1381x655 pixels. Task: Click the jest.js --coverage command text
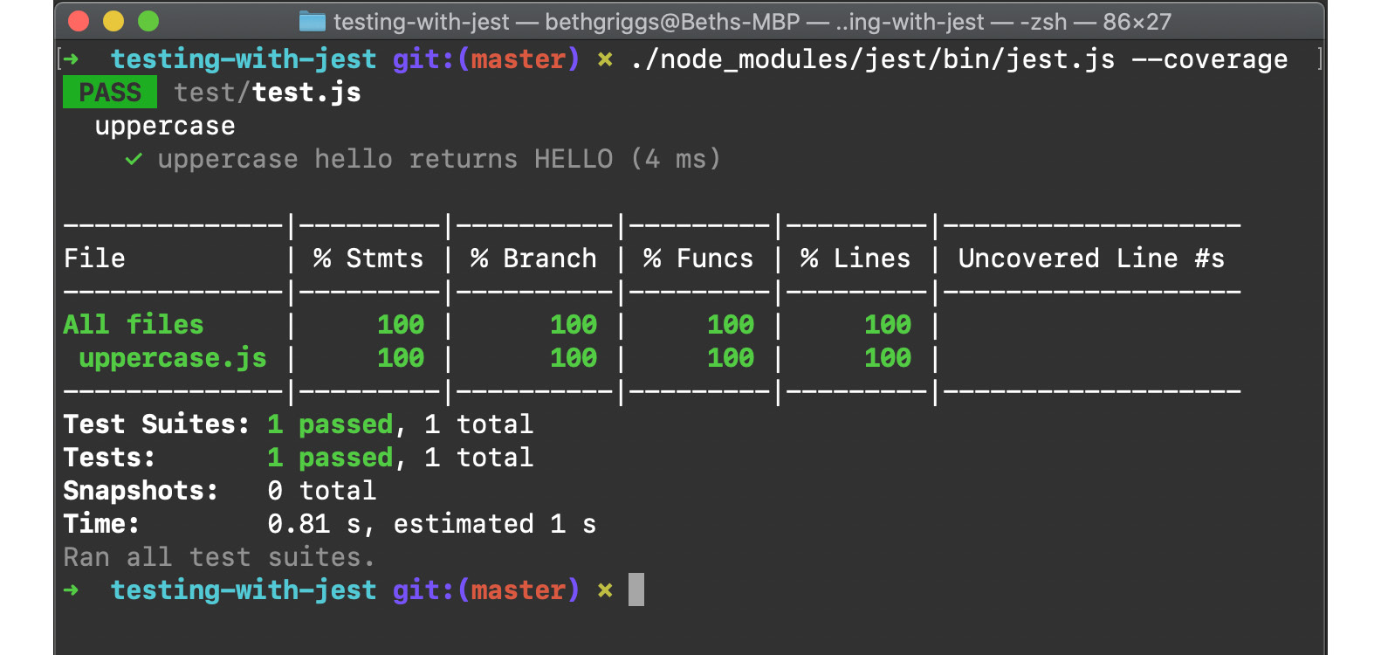pos(958,59)
